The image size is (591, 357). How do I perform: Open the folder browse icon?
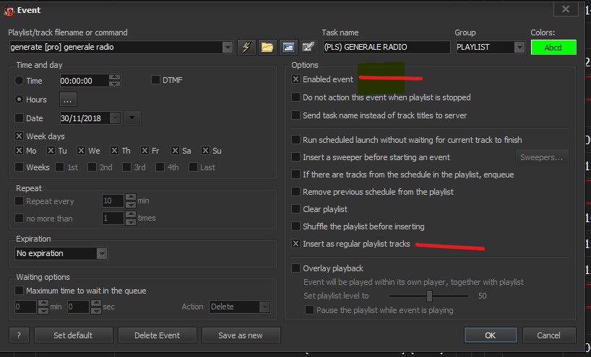[267, 47]
